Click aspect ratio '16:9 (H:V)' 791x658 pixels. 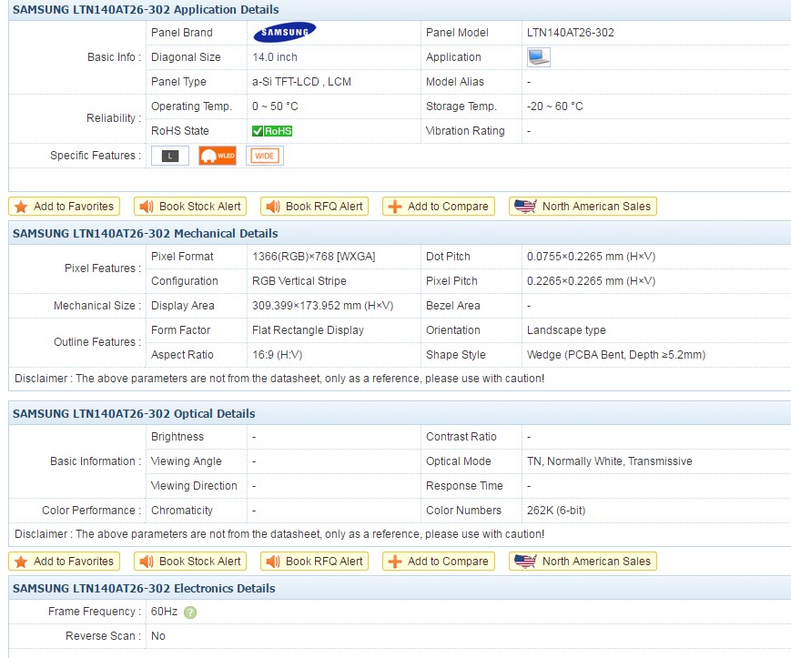pyautogui.click(x=278, y=355)
